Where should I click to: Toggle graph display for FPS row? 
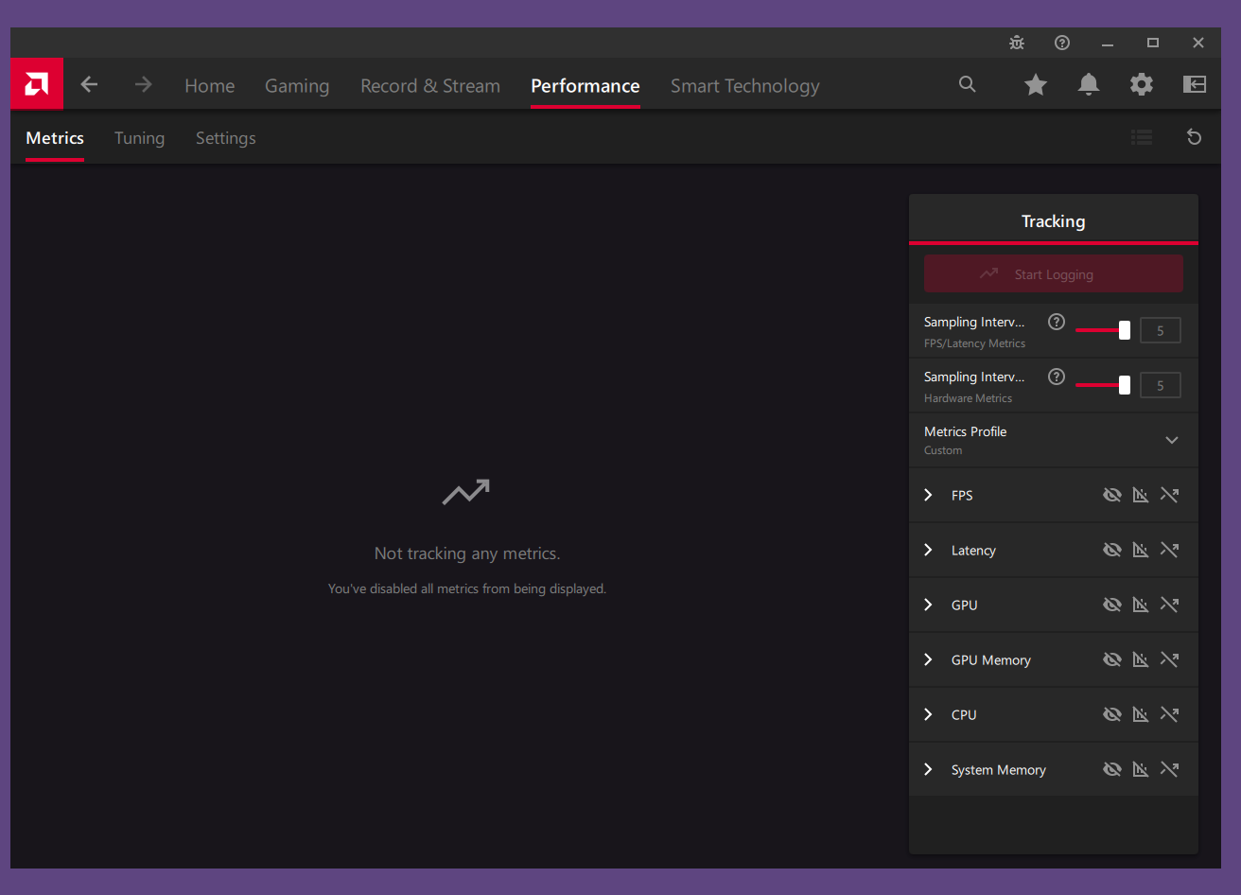point(1141,495)
